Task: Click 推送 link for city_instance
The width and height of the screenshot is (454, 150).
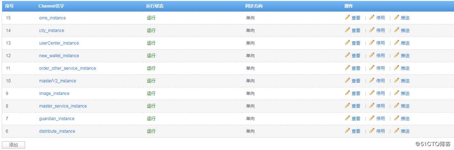Action: [x=405, y=31]
